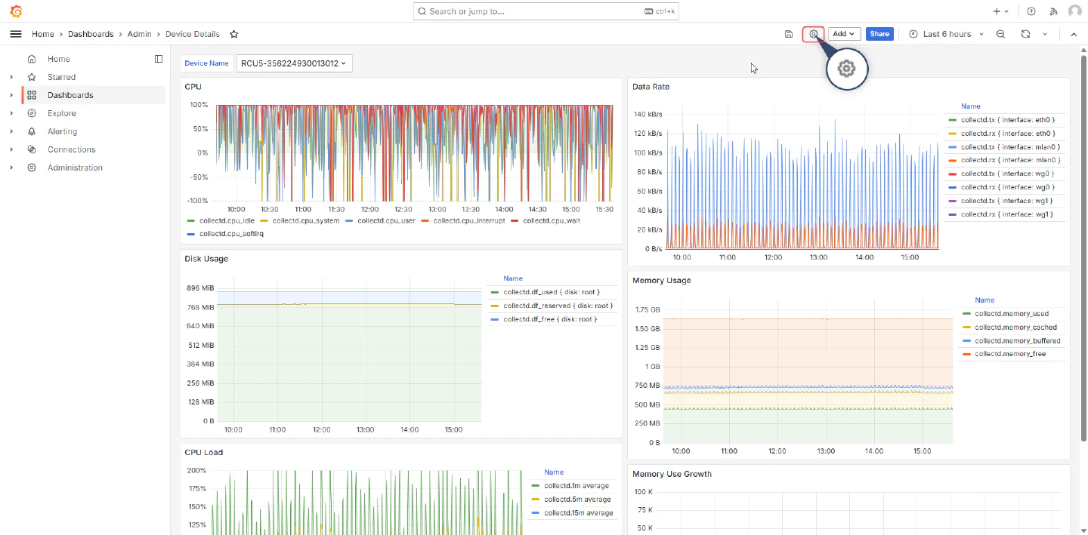
Task: Click green swatch of collectd.1m average
Action: pos(536,486)
